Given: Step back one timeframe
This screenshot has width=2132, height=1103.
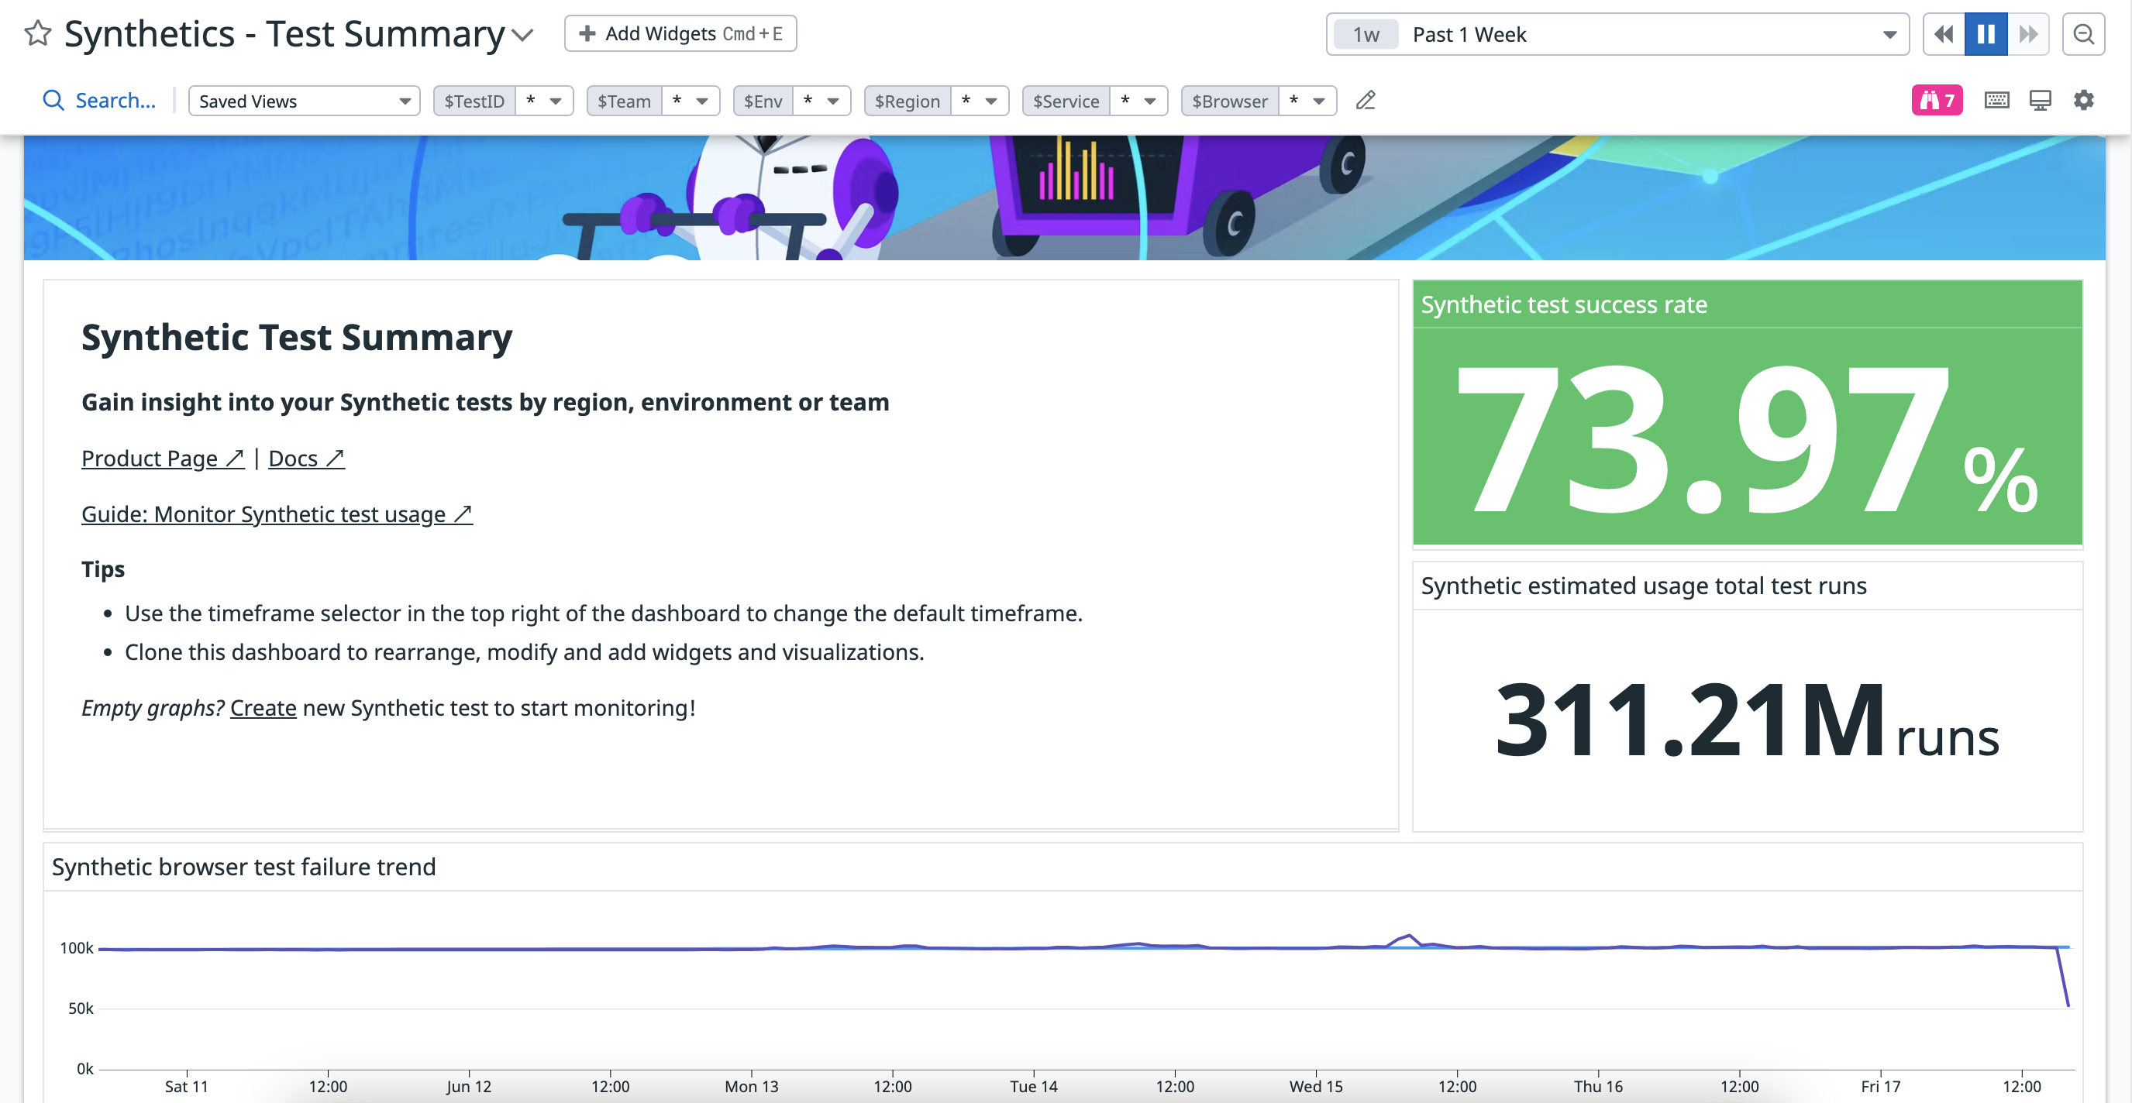Looking at the screenshot, I should pos(1944,34).
